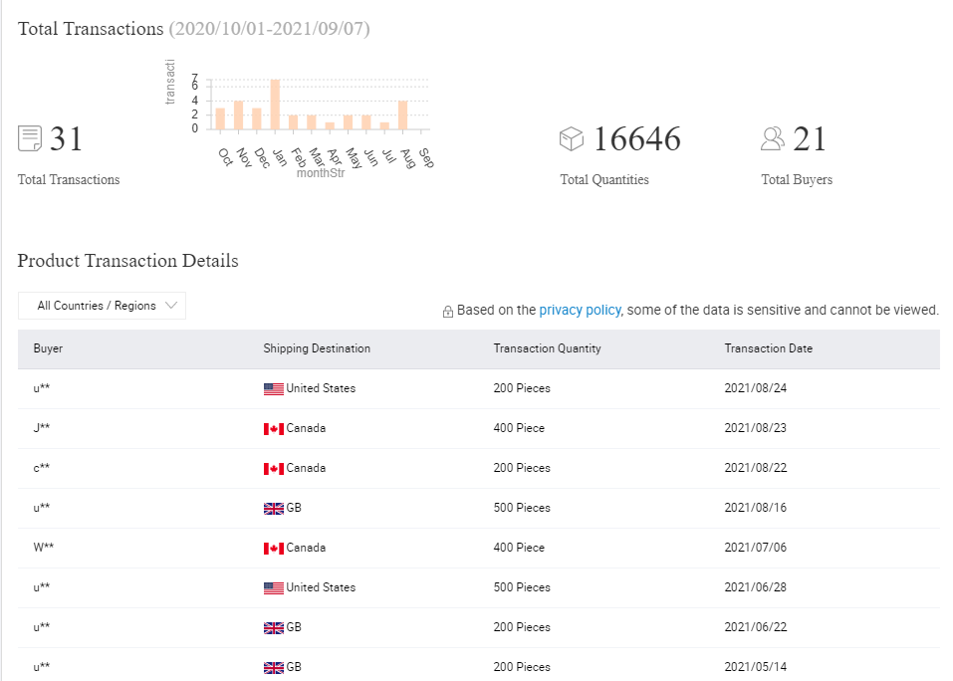Click the Canada flag for 2021/07/06
This screenshot has height=681, width=953.
click(x=274, y=549)
